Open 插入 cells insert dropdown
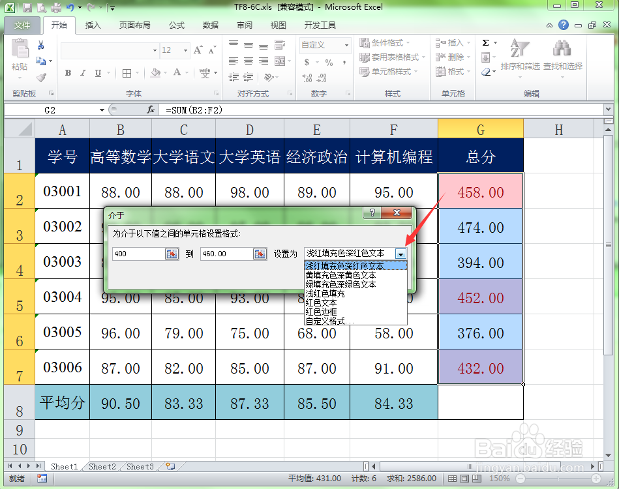 point(453,42)
